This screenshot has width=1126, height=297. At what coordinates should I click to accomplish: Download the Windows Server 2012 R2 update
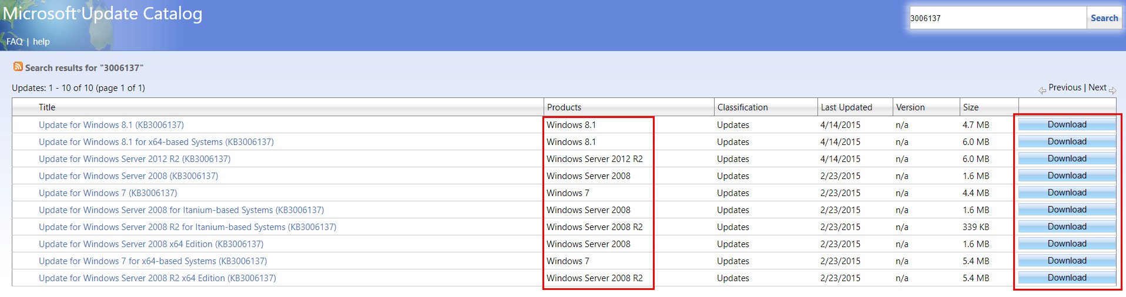pos(1067,158)
